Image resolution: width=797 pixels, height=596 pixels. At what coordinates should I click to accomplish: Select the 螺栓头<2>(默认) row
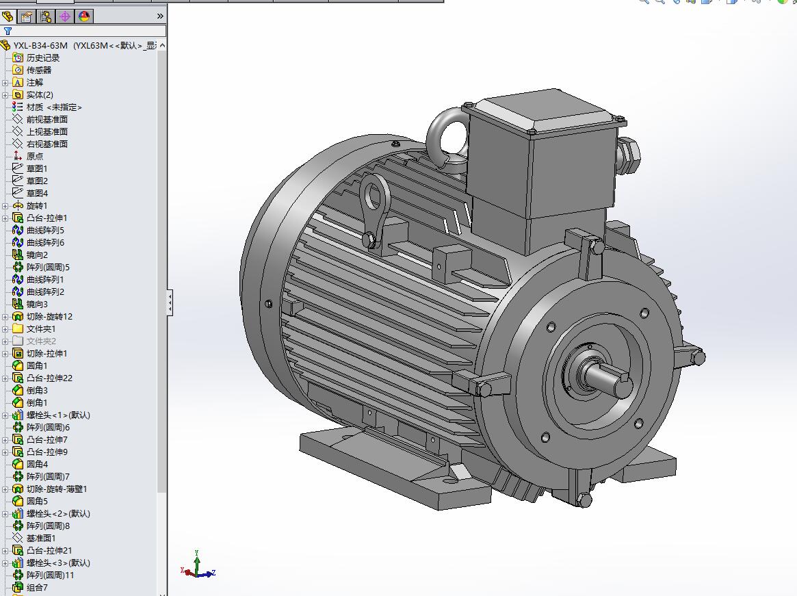click(x=51, y=514)
